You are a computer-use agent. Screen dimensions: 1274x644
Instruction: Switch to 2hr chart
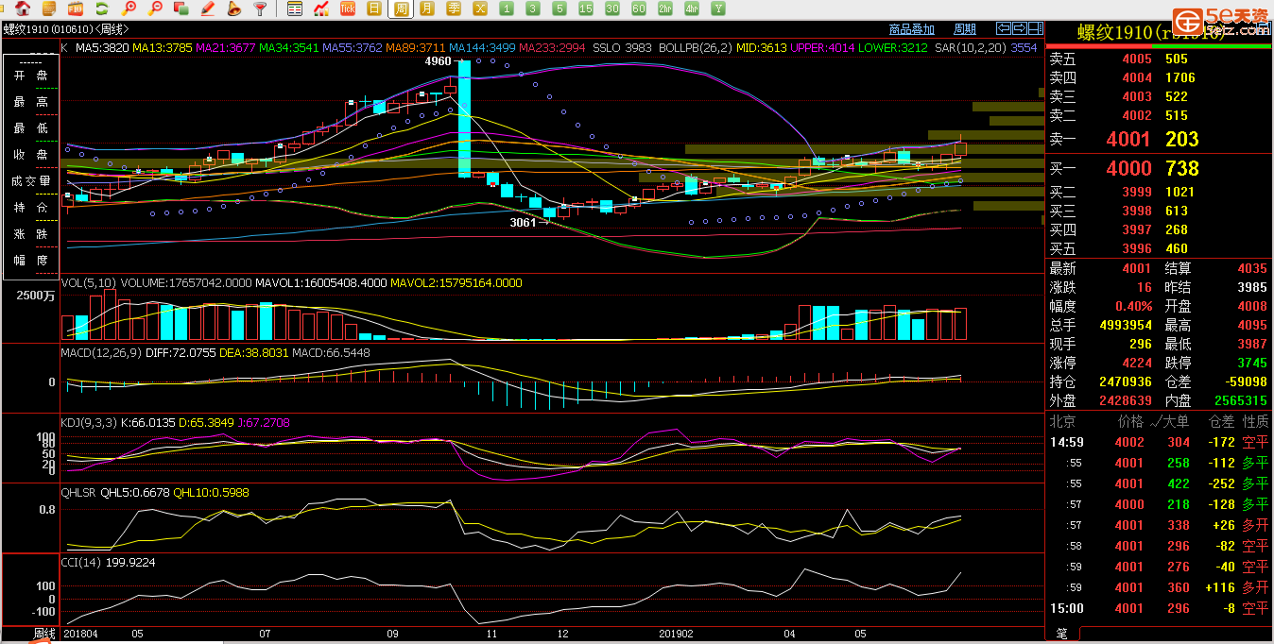point(665,8)
